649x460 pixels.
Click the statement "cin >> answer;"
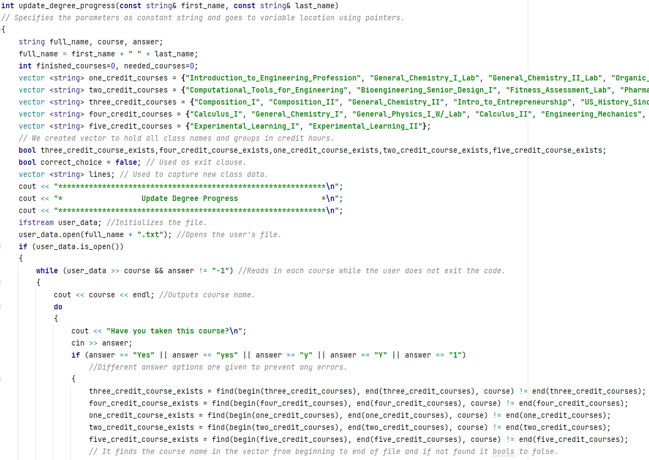point(102,343)
